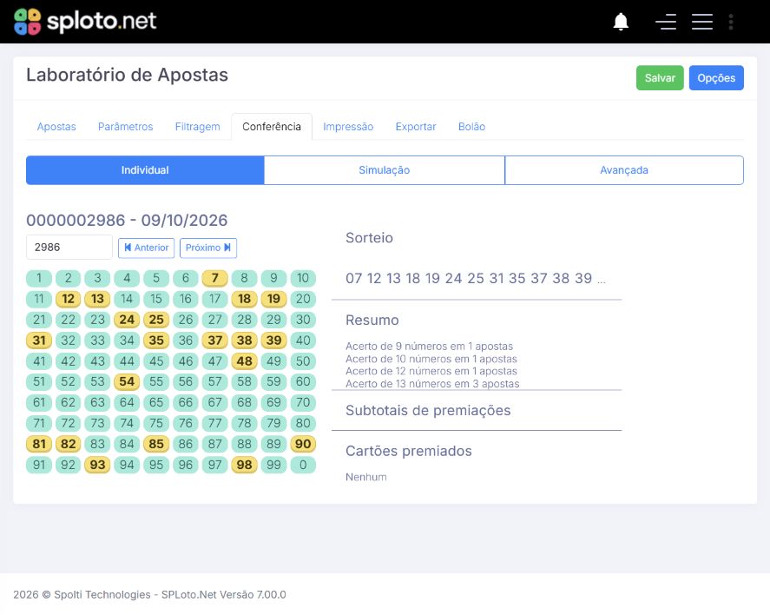
Task: Switch to the Bolão tab
Action: tap(471, 127)
